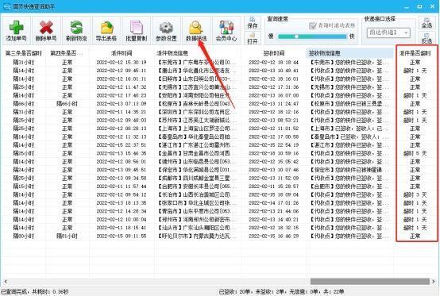Select the 【合肥市】安徽长丰县公司 cell

click(x=198, y=186)
